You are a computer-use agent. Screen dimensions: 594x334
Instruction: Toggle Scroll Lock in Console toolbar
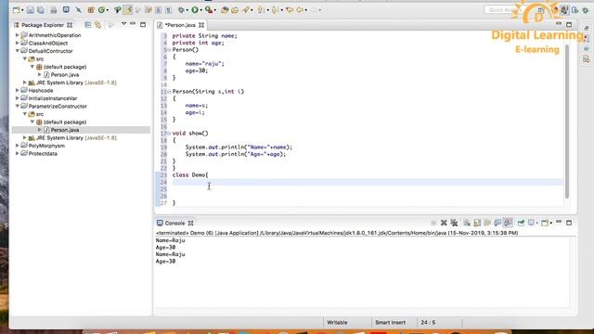(x=477, y=223)
